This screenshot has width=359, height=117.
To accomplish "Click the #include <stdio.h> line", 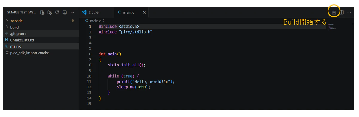I will point(119,26).
